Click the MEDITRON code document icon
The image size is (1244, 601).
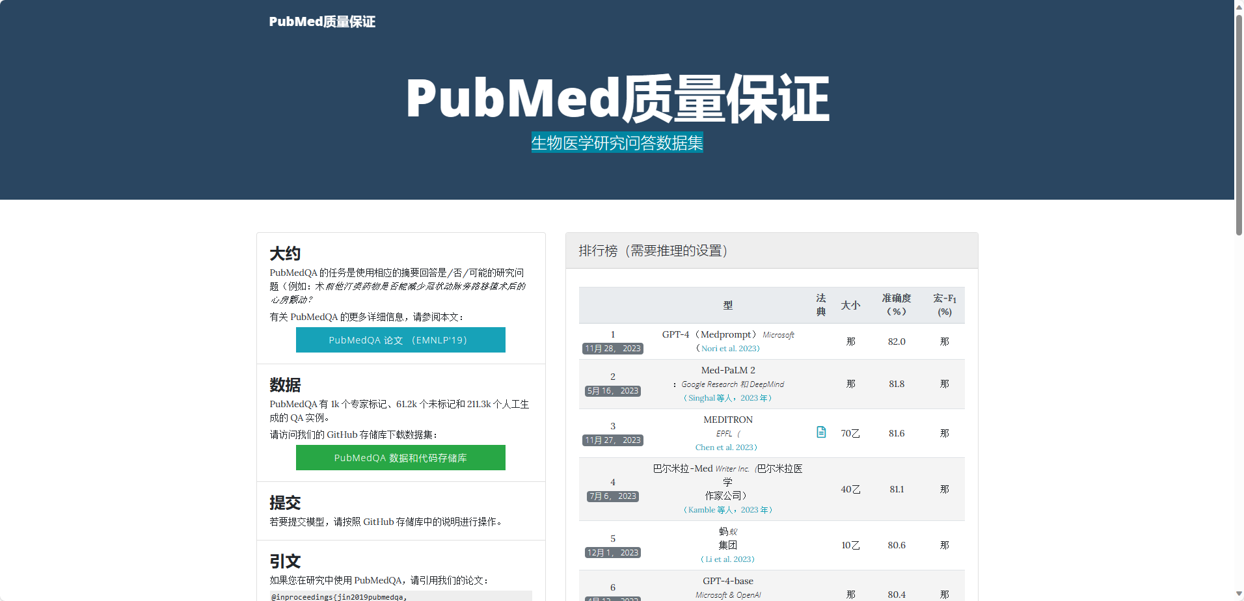[820, 432]
